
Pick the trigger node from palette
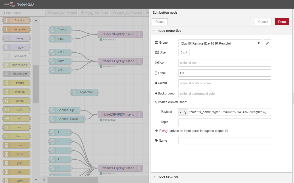tap(16, 47)
